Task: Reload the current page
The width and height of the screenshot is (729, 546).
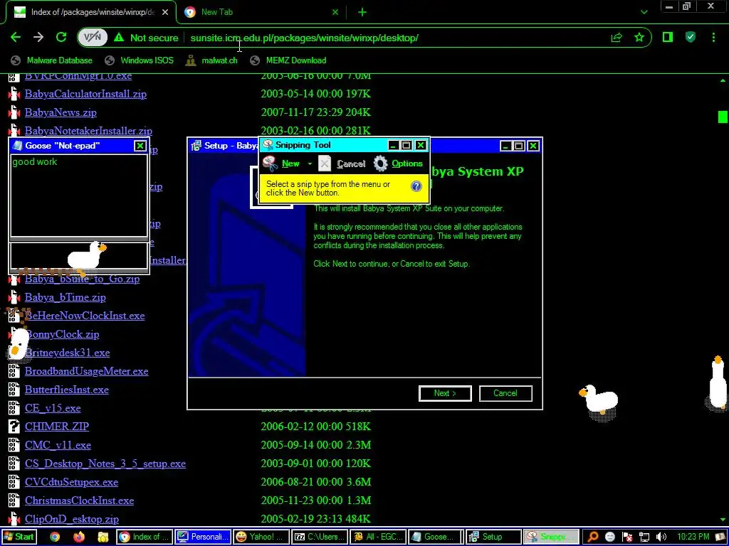Action: point(61,38)
